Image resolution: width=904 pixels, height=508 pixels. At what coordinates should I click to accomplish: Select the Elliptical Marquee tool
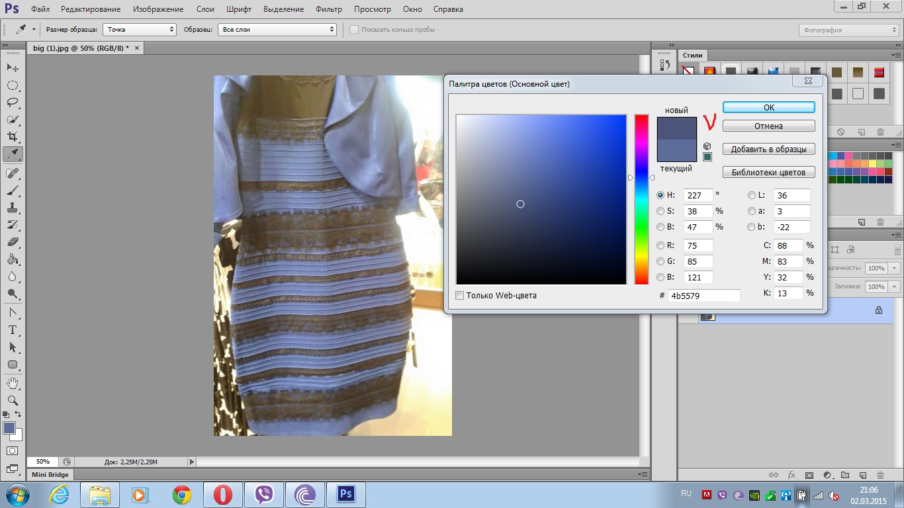tap(13, 85)
